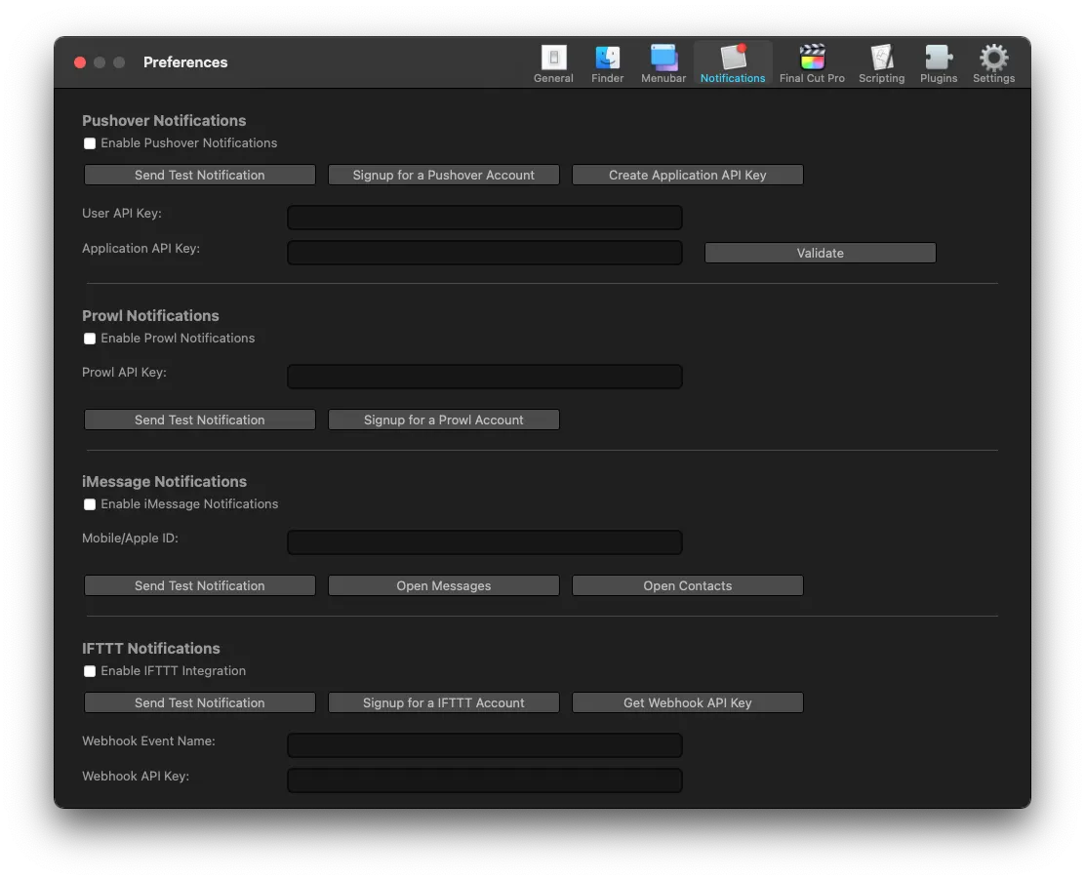Screen dimensions: 1085x880
Task: Click the Validate button
Action: 820,253
